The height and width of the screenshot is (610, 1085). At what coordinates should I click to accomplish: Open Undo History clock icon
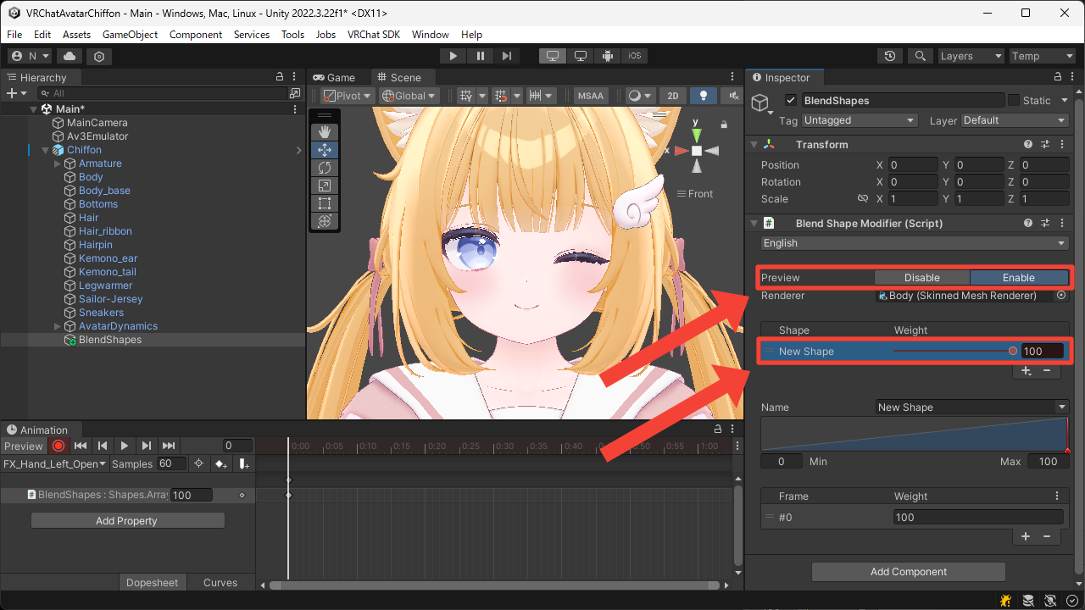click(x=889, y=56)
